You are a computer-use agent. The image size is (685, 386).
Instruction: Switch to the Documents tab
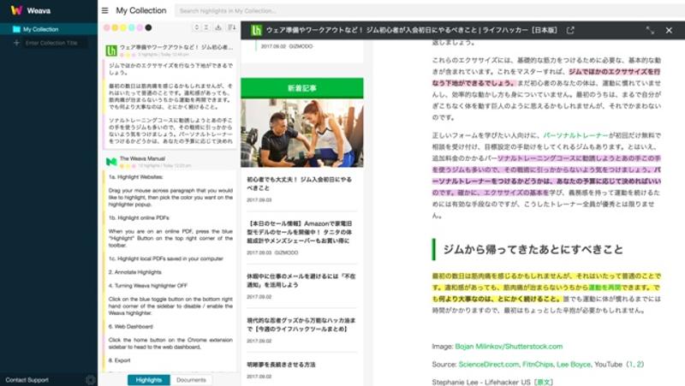tap(191, 379)
